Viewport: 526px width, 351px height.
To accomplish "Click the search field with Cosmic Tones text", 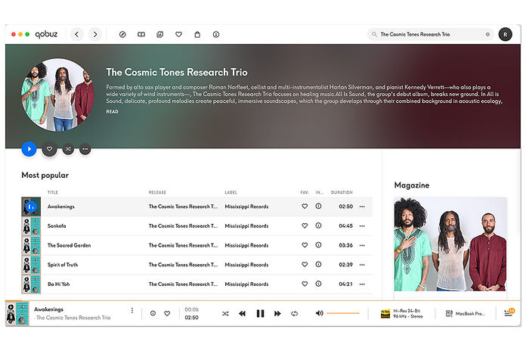I will (430, 34).
